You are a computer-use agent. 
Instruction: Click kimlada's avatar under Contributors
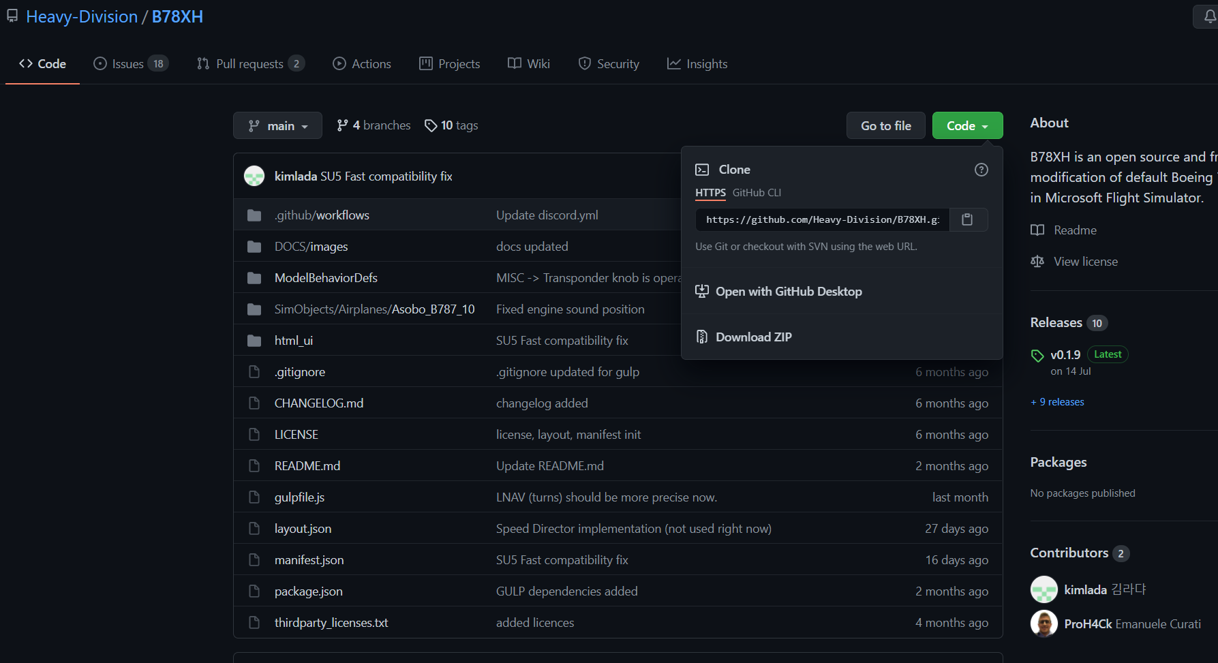click(x=1044, y=589)
